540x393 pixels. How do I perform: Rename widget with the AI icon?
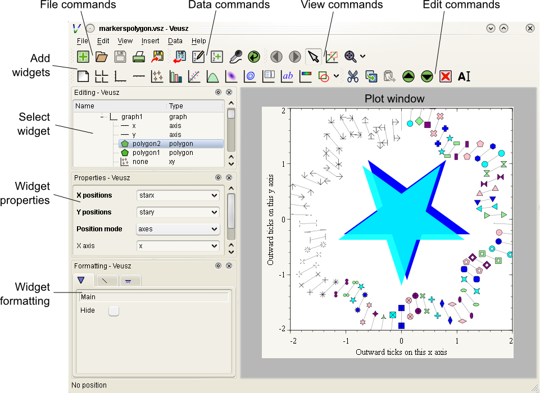pyautogui.click(x=464, y=76)
